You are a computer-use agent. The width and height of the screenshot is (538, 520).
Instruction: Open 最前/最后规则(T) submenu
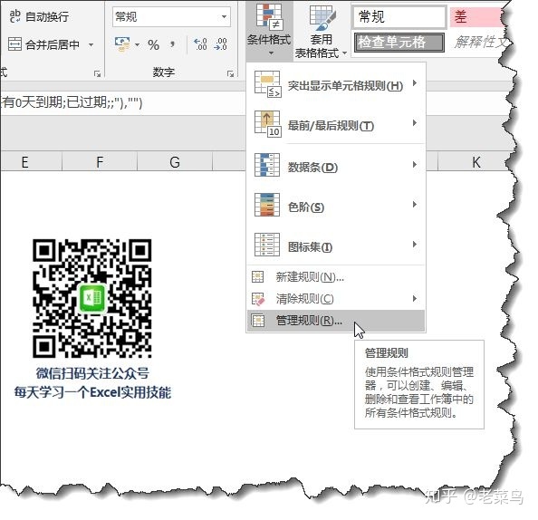point(336,125)
